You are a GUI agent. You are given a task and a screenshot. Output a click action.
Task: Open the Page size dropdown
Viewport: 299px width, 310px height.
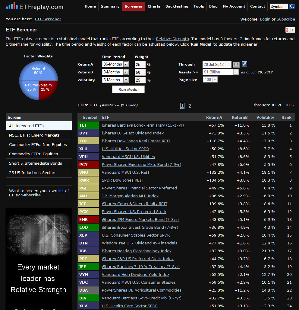(x=210, y=79)
